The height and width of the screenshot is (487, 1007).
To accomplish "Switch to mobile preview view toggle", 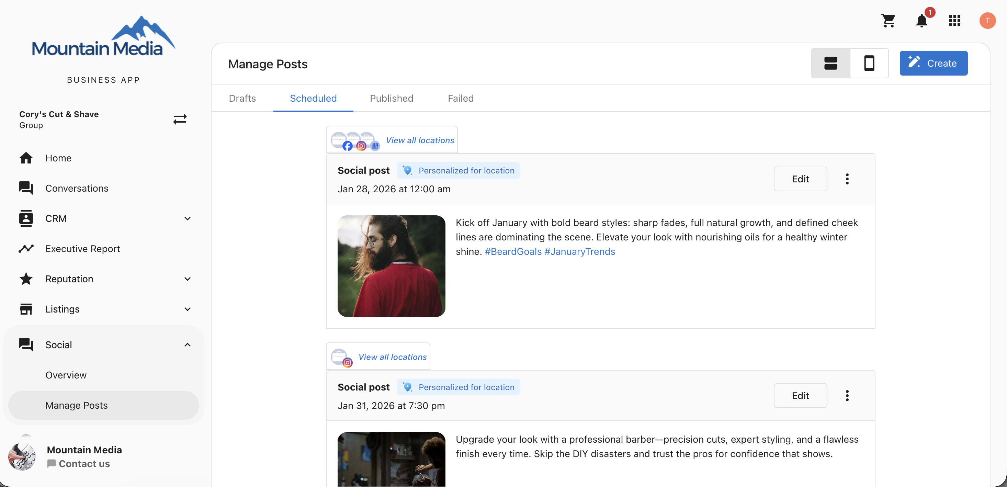I will point(869,63).
